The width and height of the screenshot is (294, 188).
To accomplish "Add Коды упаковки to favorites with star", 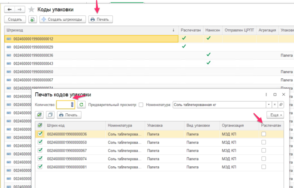I will (x=31, y=9).
